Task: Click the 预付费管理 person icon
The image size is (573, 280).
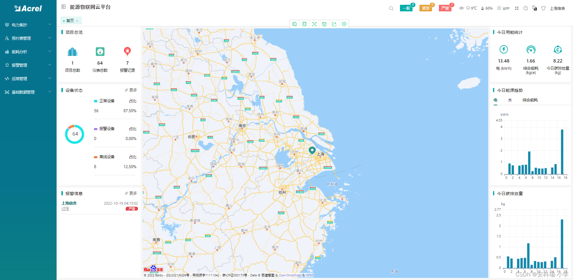Action: tap(7, 38)
